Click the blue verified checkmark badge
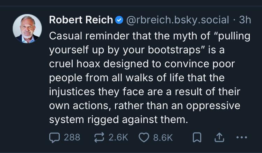The image size is (262, 153). pos(119,20)
